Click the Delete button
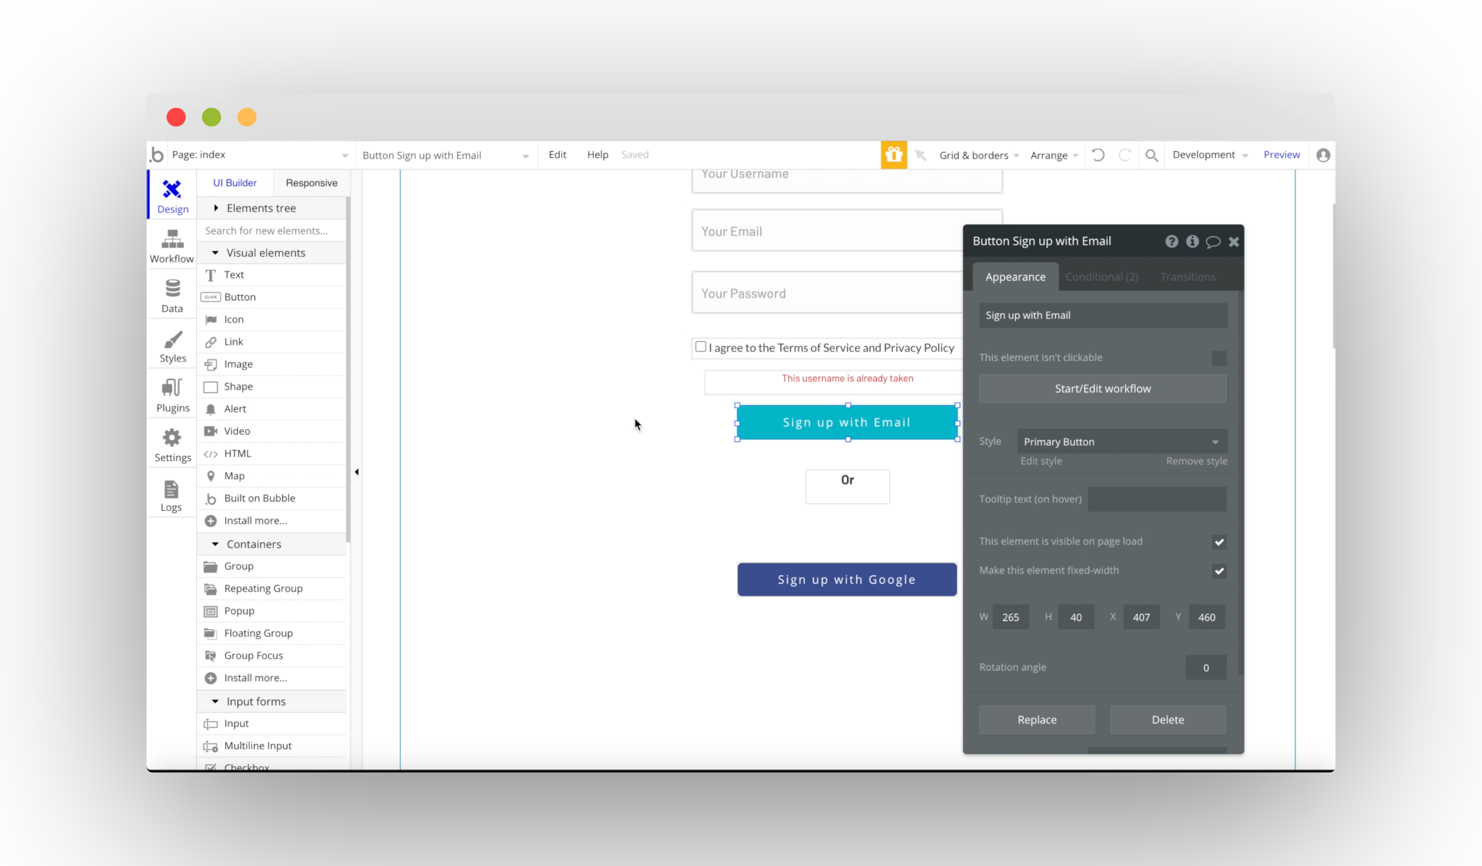Image resolution: width=1482 pixels, height=866 pixels. pos(1167,719)
